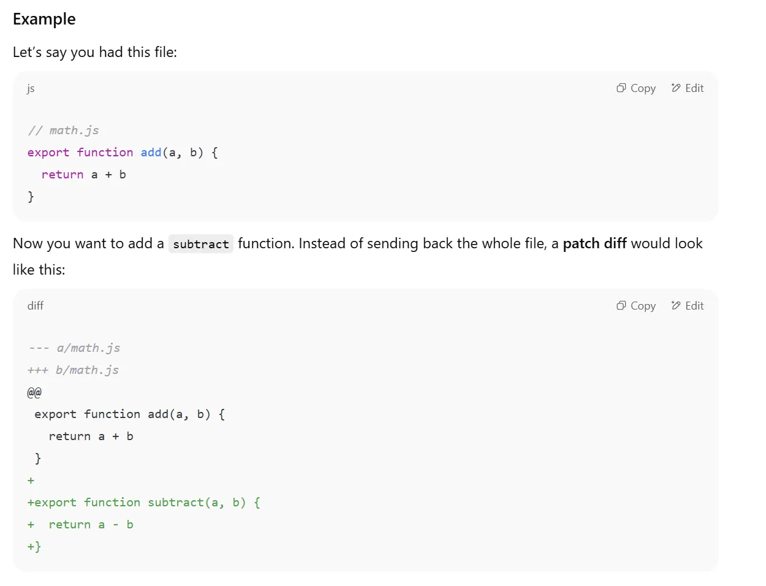Click the pencil edit icon on the diff block

676,306
